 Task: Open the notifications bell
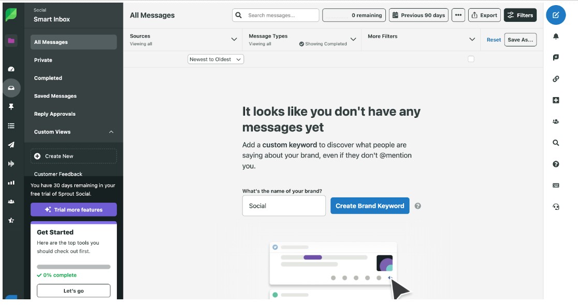(x=556, y=37)
